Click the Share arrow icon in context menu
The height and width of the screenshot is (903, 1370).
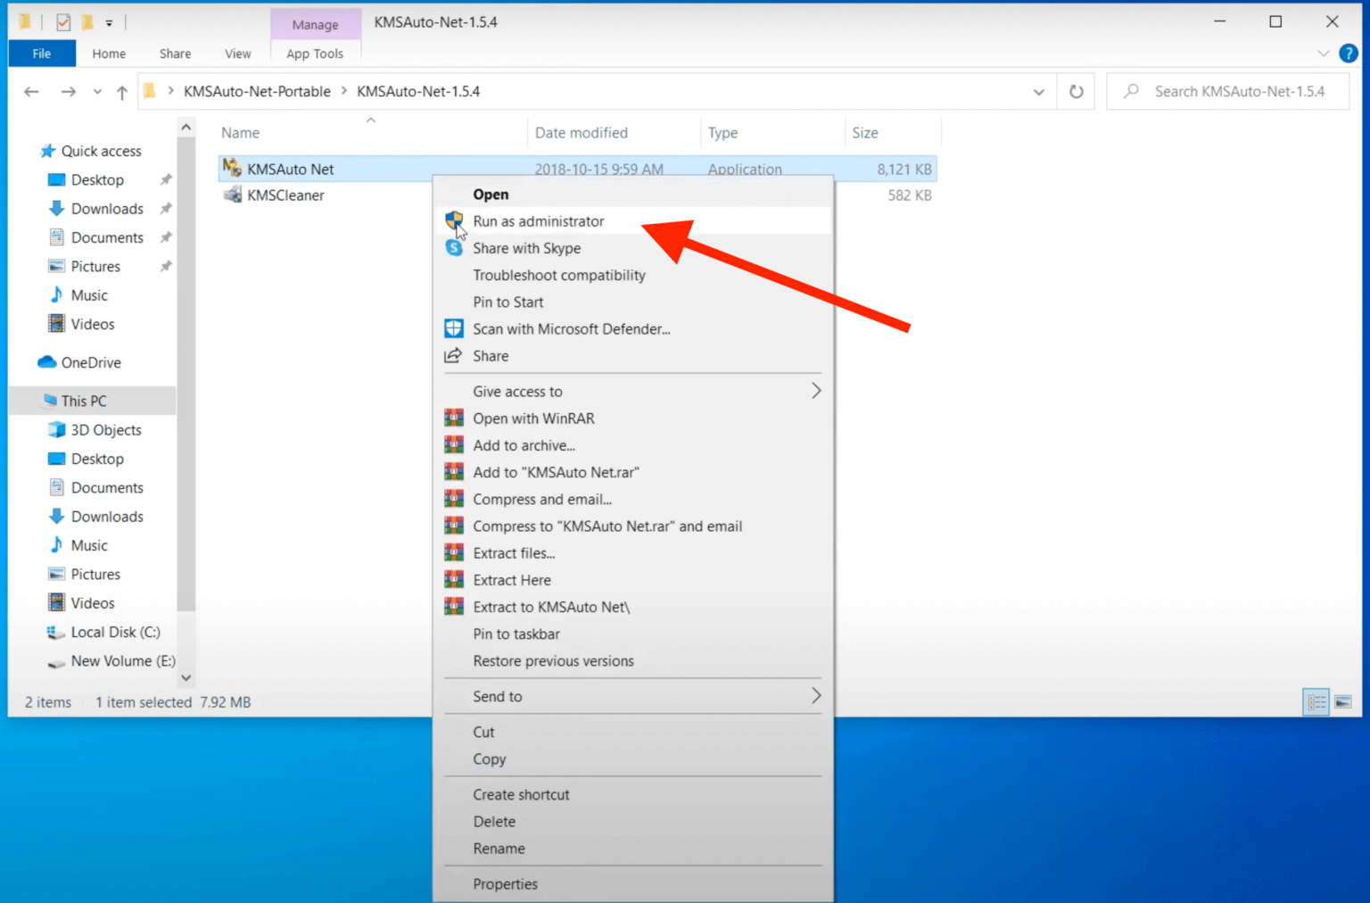[454, 355]
